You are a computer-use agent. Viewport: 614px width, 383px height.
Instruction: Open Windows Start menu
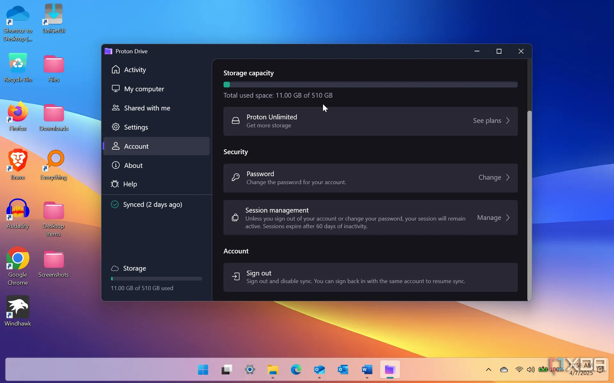203,370
